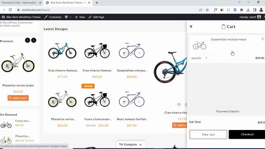The width and height of the screenshot is (265, 149).
Task: Show previous Premium product with left arrow
Action: tap(28, 40)
